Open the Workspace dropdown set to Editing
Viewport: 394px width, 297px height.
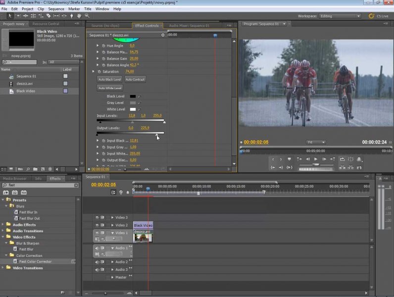(x=340, y=16)
